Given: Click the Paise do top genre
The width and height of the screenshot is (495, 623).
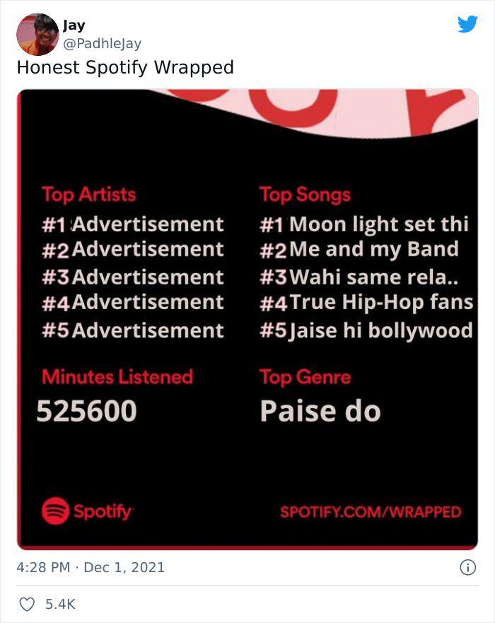Looking at the screenshot, I should [320, 411].
